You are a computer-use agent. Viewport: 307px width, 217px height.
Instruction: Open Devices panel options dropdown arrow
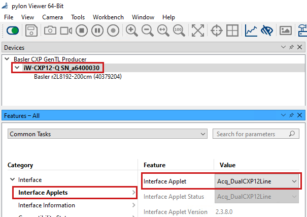click(x=283, y=47)
